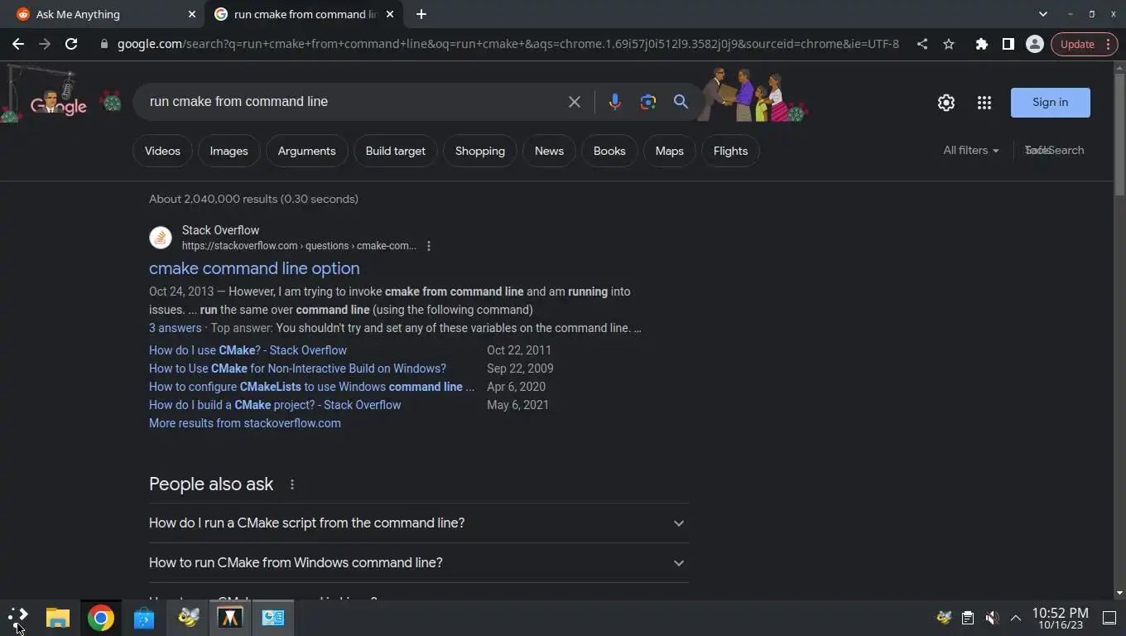The width and height of the screenshot is (1126, 636).
Task: Open the blue store app in taskbar
Action: point(144,618)
